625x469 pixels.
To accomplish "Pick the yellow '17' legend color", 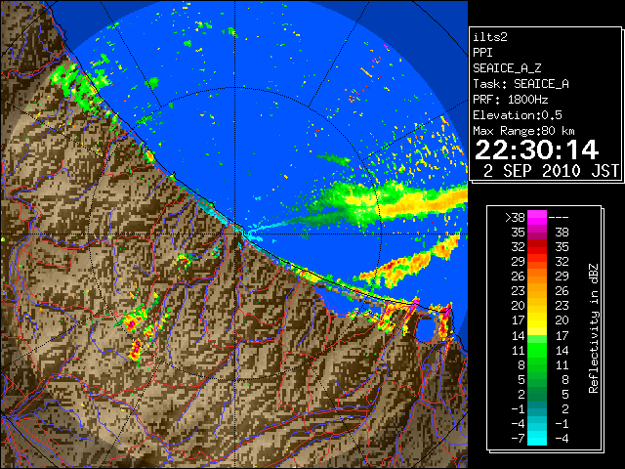I will [537, 320].
